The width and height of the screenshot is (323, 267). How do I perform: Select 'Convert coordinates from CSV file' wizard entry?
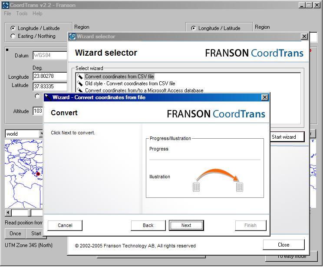click(119, 77)
